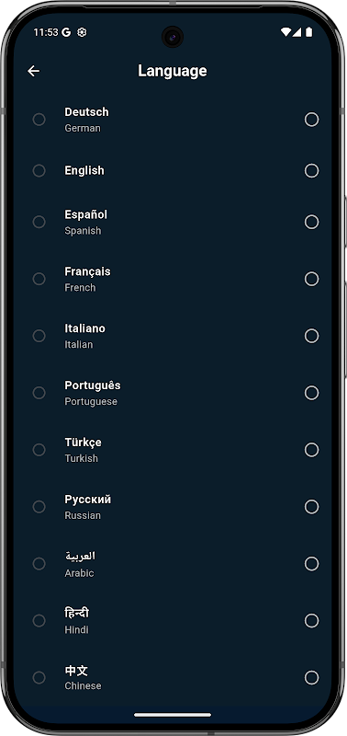Tap the settings gear in status bar
This screenshot has height=736, width=347.
82,32
